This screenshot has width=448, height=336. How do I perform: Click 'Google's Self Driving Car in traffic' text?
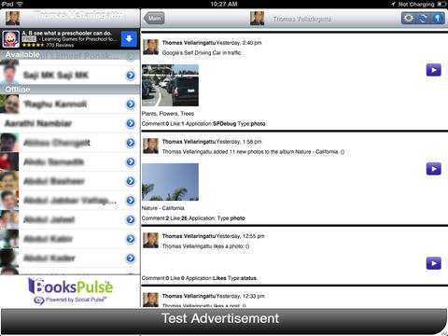tap(202, 53)
